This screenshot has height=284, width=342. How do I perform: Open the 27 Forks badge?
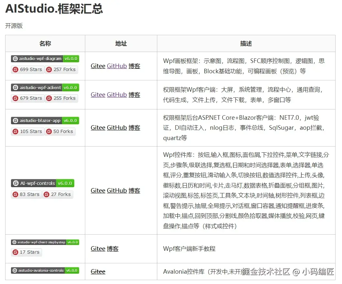coord(57,194)
